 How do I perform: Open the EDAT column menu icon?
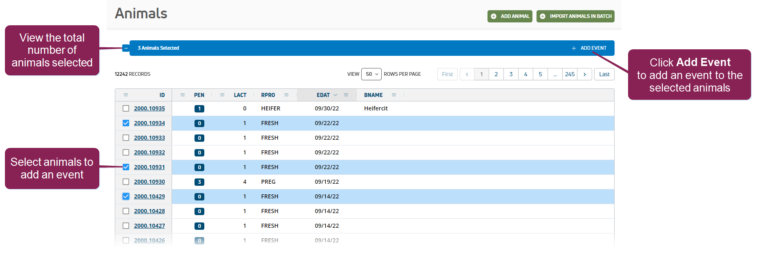coord(346,95)
